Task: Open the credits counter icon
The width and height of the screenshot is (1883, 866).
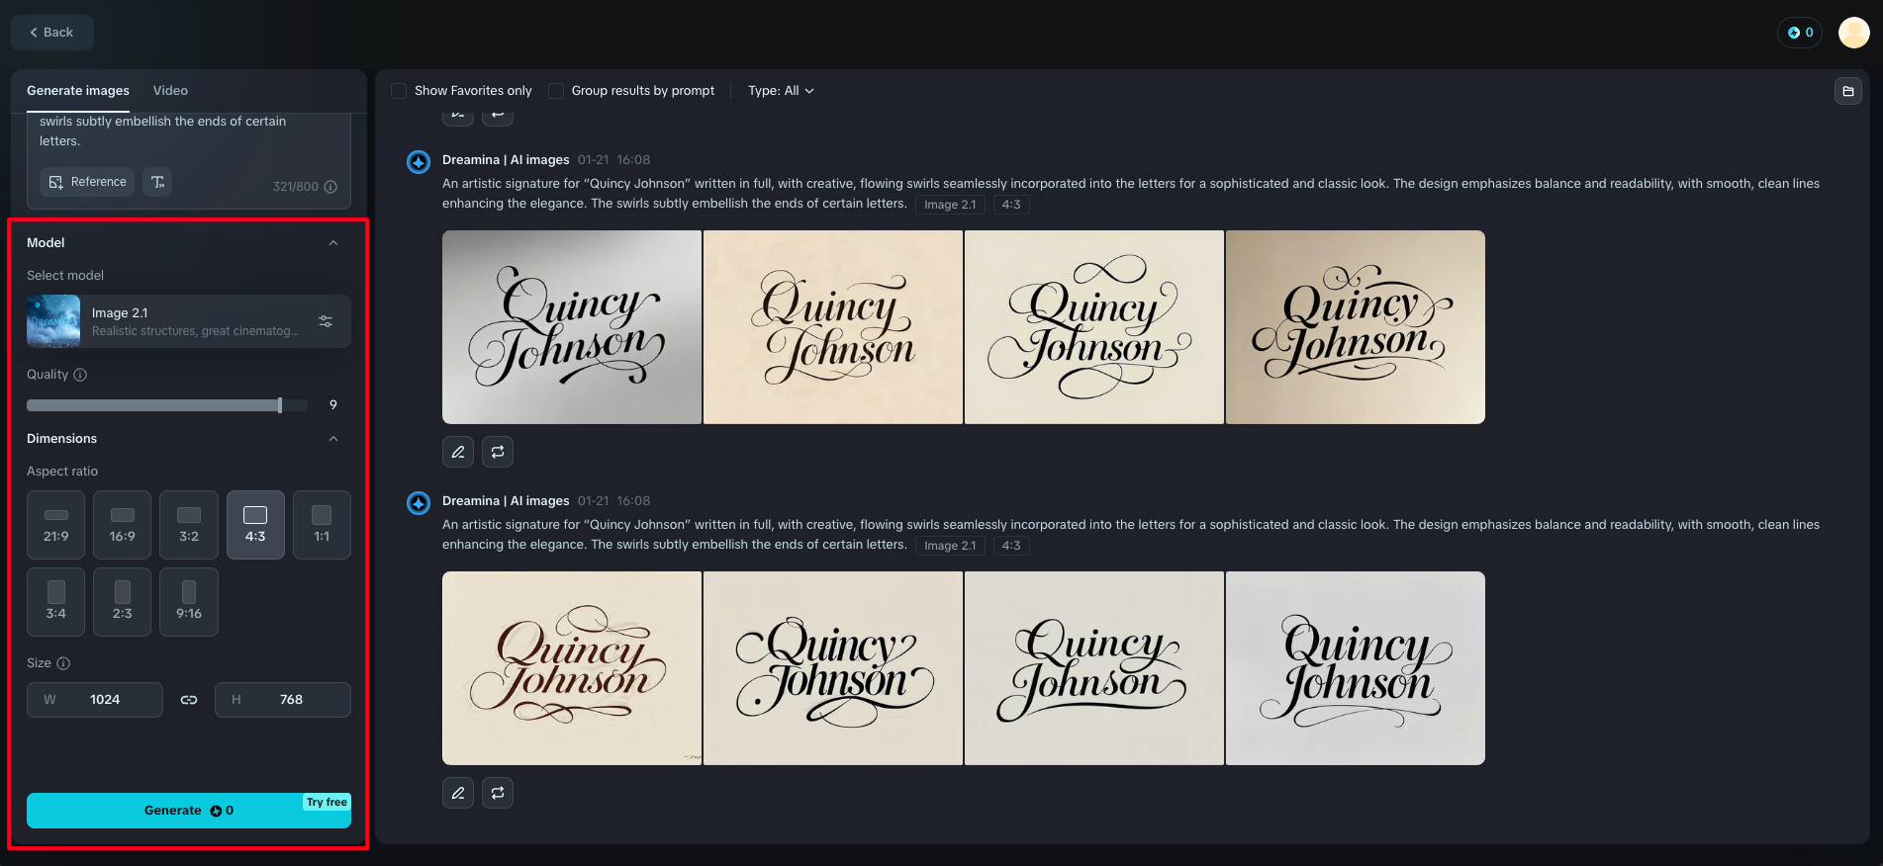Action: tap(1799, 33)
